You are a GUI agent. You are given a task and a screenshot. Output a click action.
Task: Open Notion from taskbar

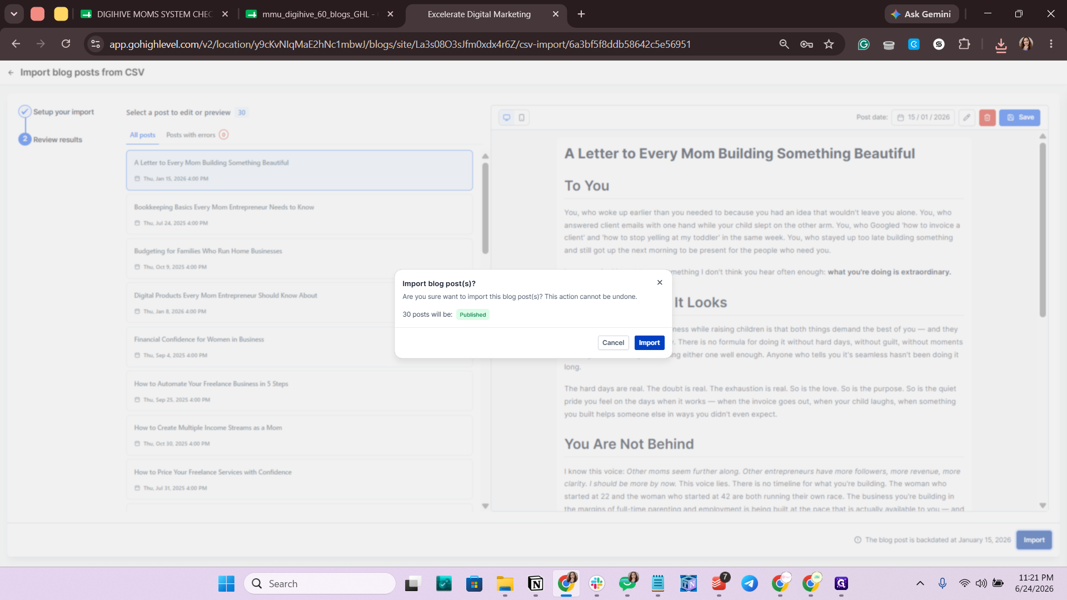coord(536,583)
